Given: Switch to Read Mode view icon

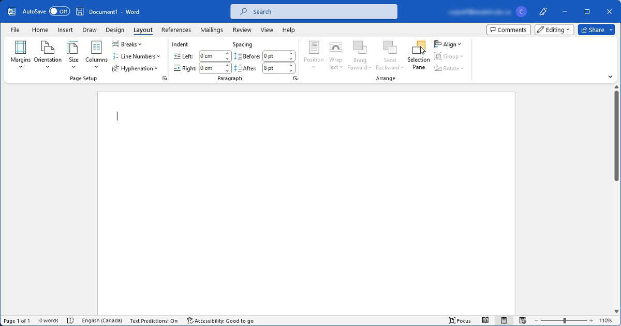Looking at the screenshot, I should (x=485, y=321).
